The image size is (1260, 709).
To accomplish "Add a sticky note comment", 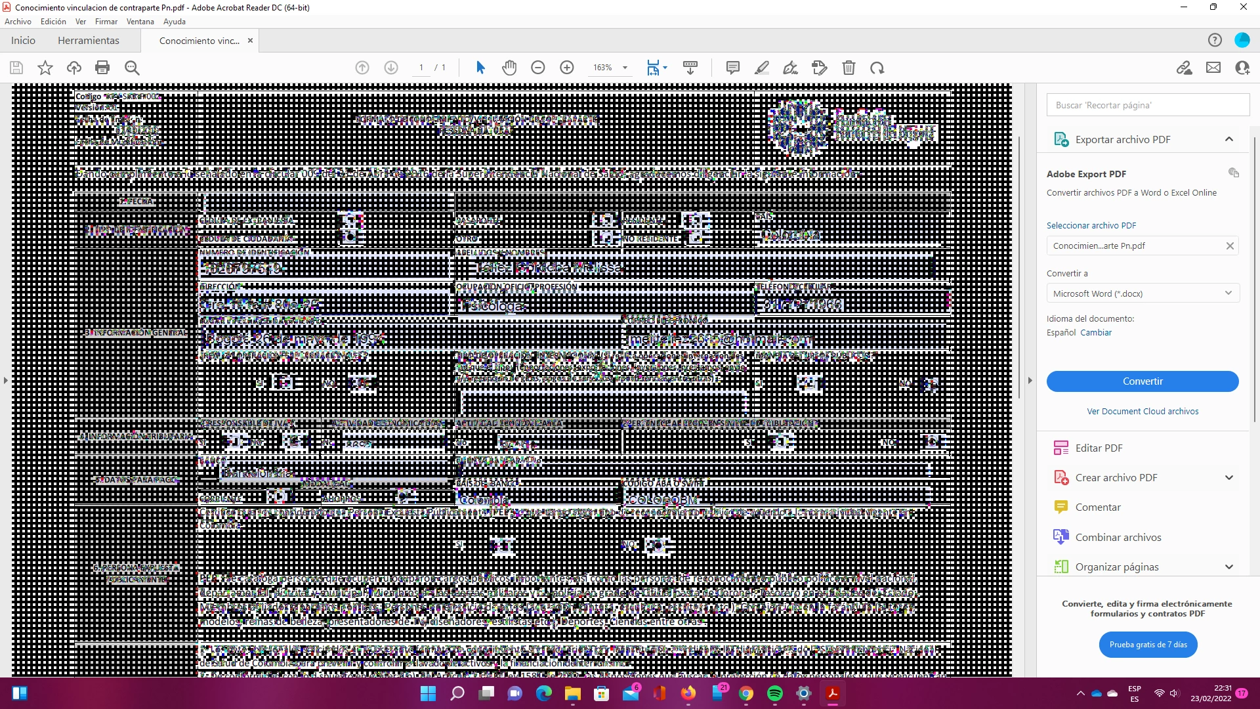I will 733,68.
